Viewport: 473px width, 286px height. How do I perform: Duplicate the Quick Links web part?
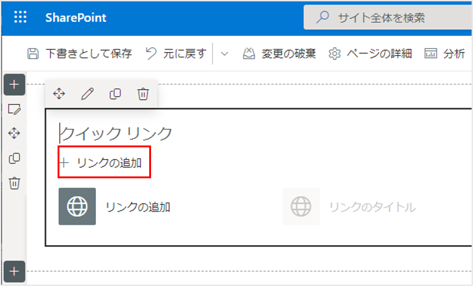tap(115, 93)
